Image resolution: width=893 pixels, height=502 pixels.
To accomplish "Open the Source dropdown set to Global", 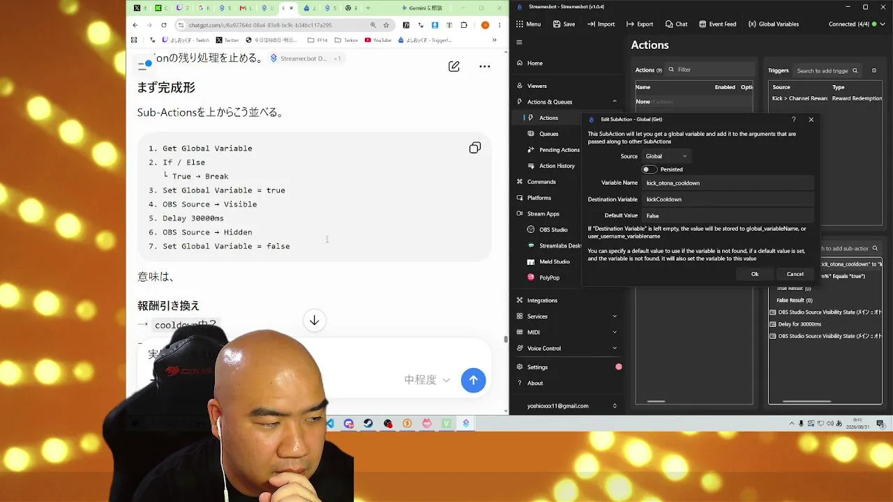I will (666, 156).
